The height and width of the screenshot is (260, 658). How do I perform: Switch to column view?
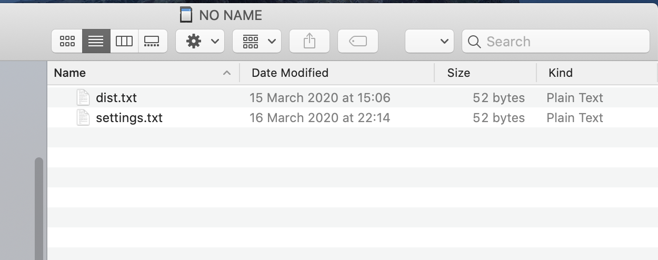pos(124,42)
